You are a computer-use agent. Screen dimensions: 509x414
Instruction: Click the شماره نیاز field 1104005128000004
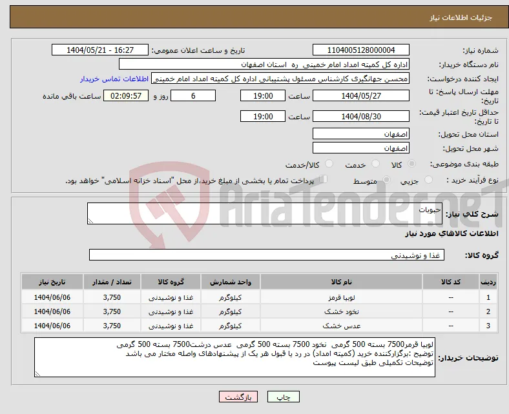point(360,50)
